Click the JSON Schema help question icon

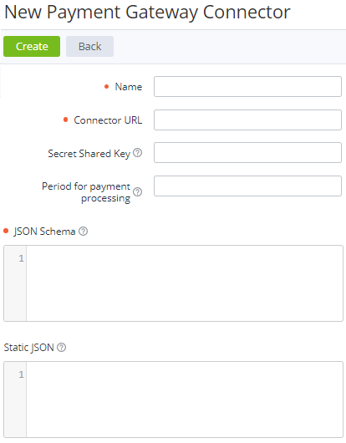point(83,231)
